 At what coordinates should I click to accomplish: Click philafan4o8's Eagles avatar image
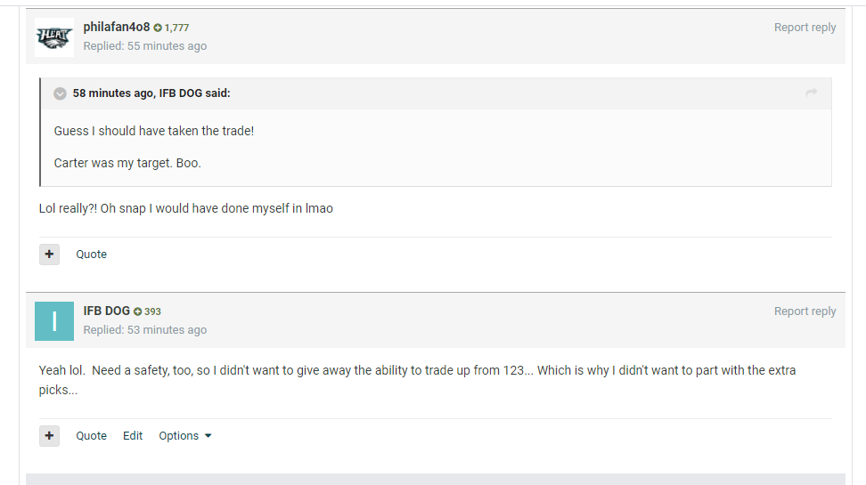[x=54, y=37]
